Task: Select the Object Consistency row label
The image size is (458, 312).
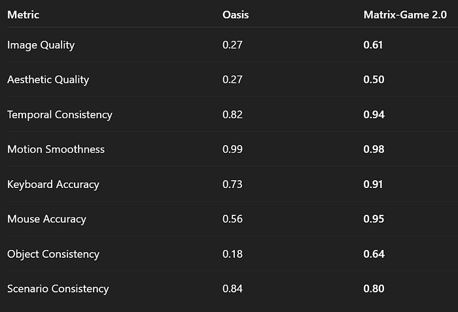Action: click(x=53, y=255)
